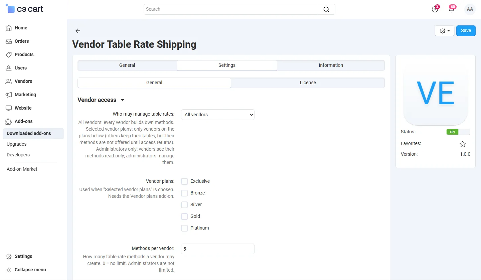
Task: Open the help icon with badge 2
Action: point(435,9)
